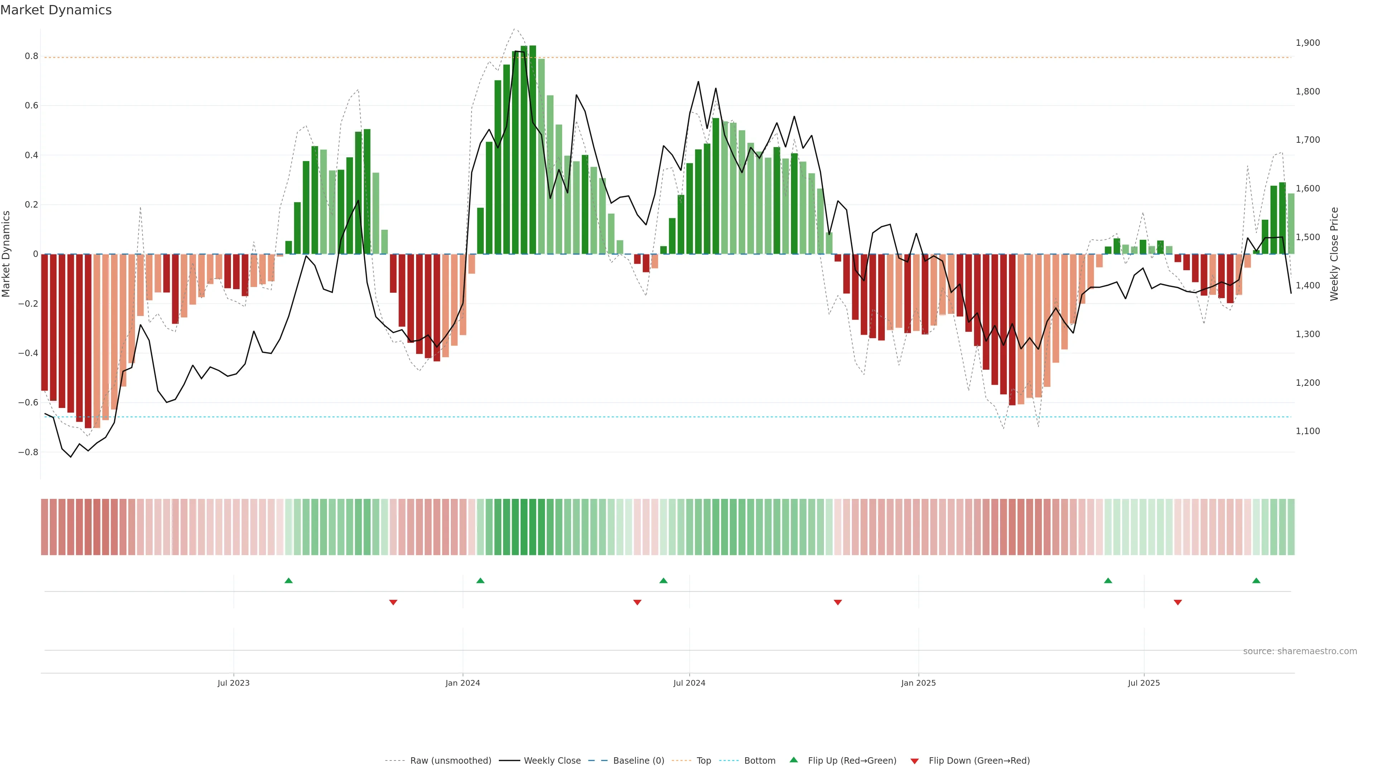1375x773 pixels.
Task: Click the red flip-down marker between Jul 2024 and Jan 2025
Action: click(838, 602)
